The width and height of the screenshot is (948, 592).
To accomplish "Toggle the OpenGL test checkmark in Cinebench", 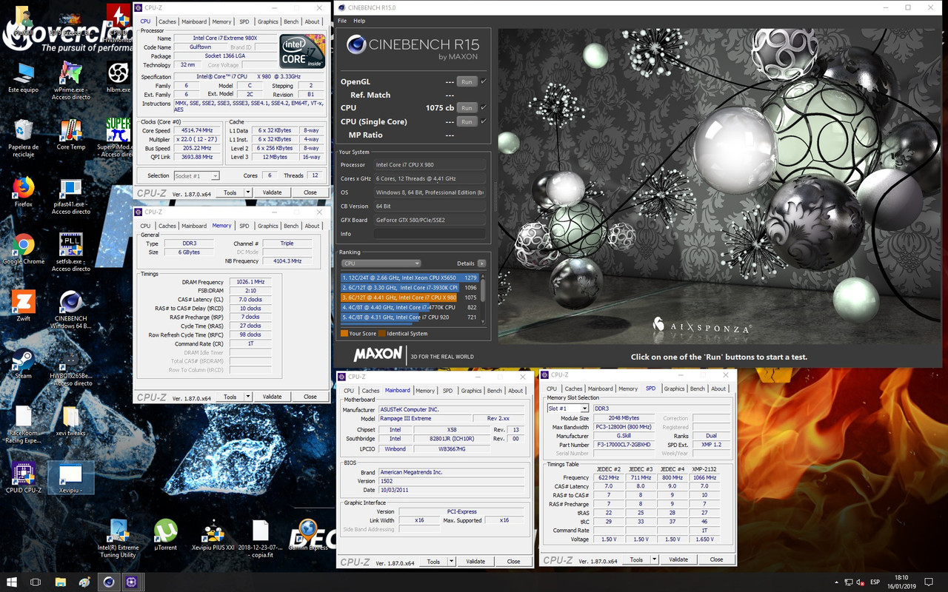I will tap(484, 81).
